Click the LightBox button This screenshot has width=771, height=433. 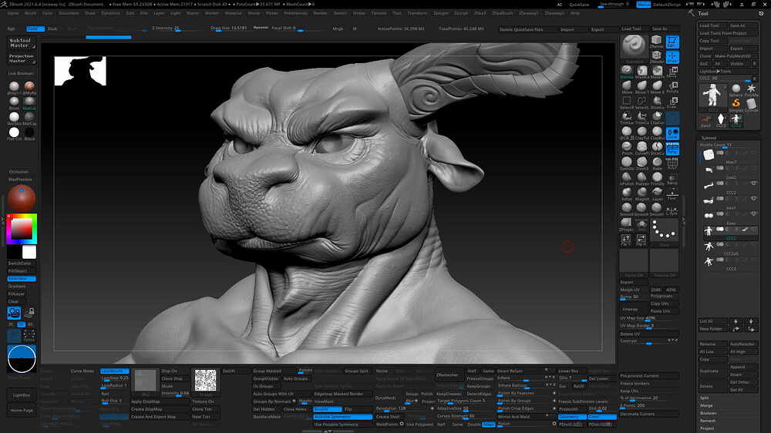tap(21, 395)
